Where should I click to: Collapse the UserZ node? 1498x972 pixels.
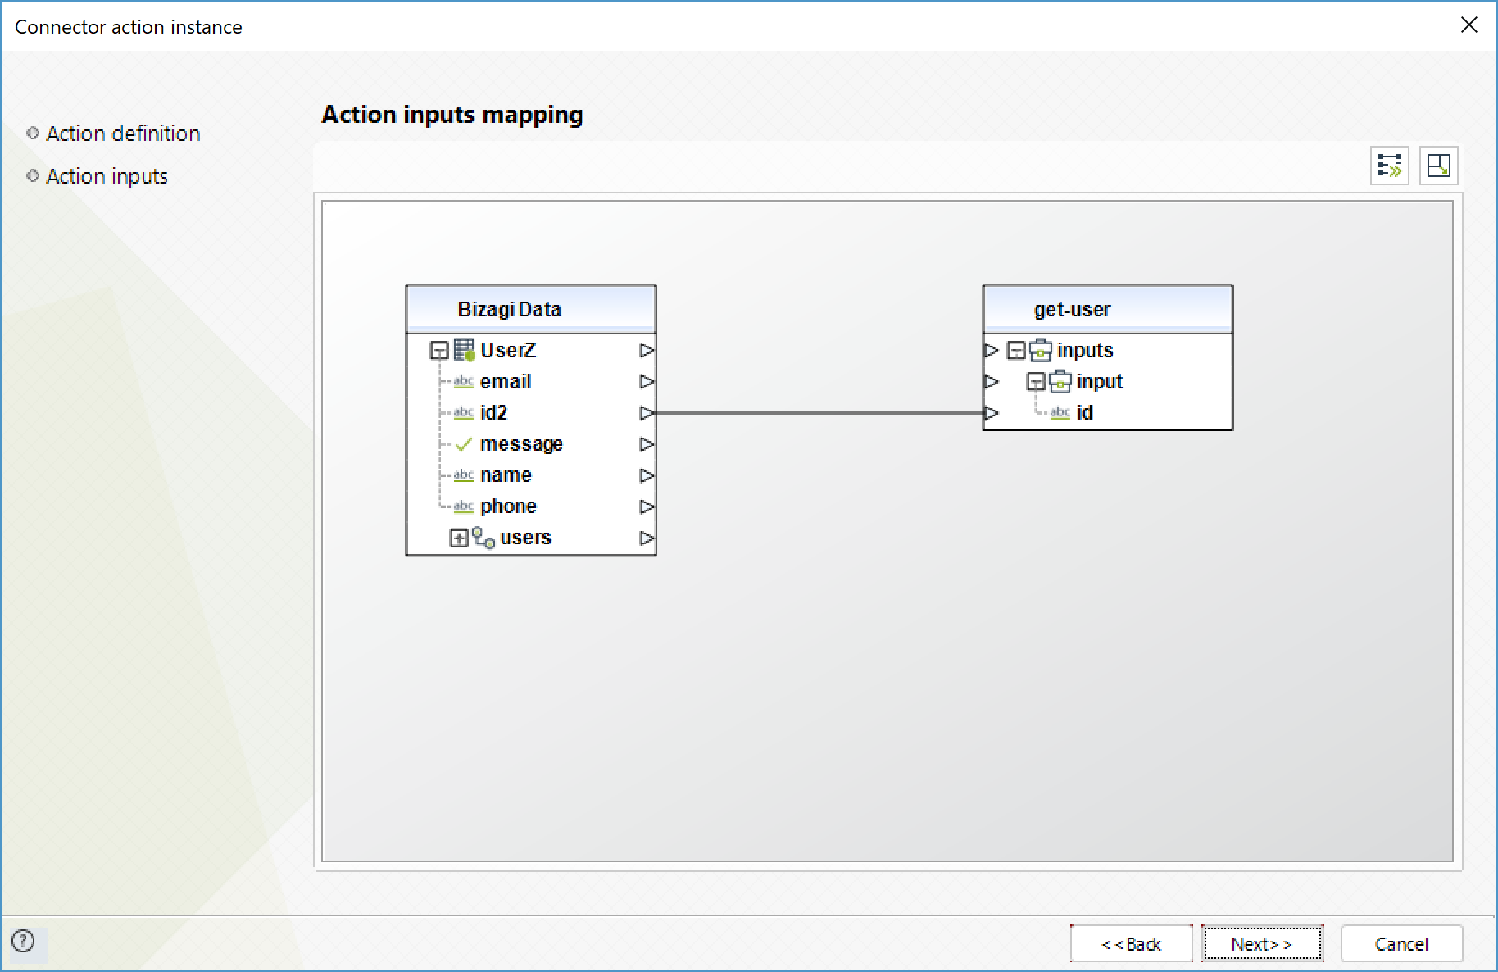coord(439,351)
